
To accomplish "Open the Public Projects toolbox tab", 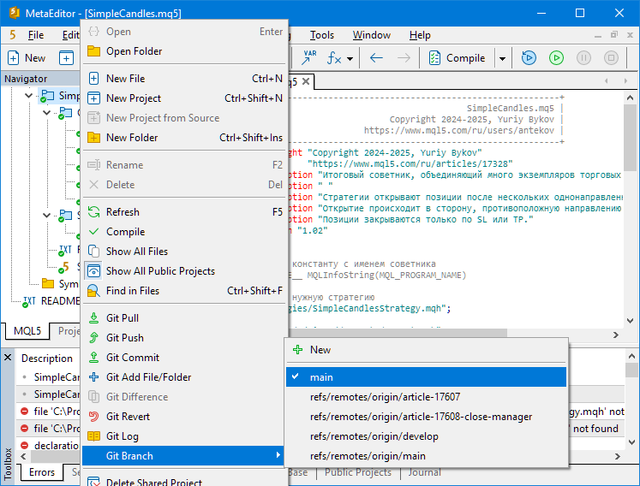I will [357, 472].
